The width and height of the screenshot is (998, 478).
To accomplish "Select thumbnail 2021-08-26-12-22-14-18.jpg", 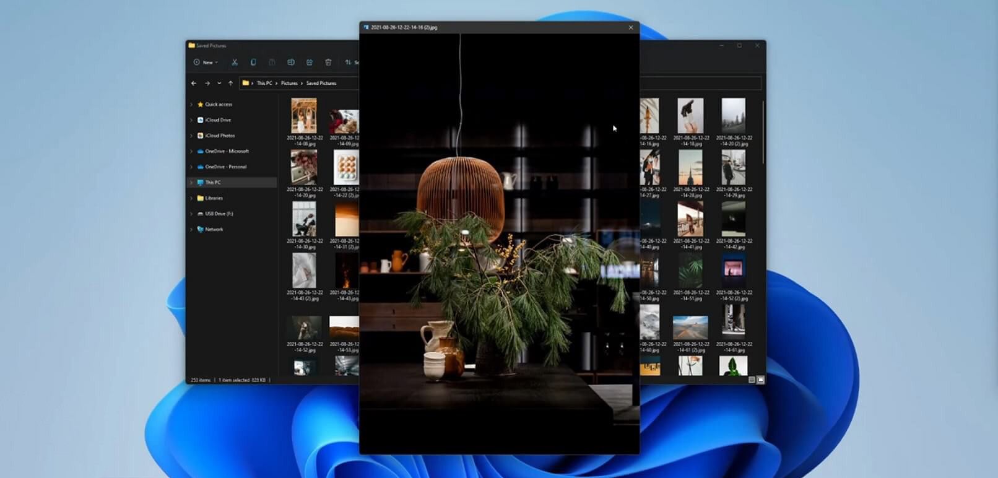I will [x=690, y=116].
